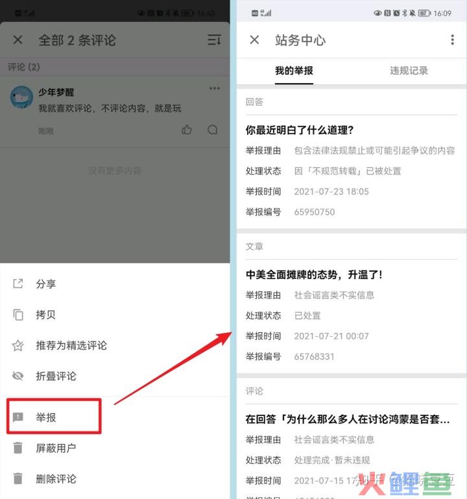Open the three-dot menu in 站务中心
Screen dimensions: 467x499
click(x=452, y=40)
